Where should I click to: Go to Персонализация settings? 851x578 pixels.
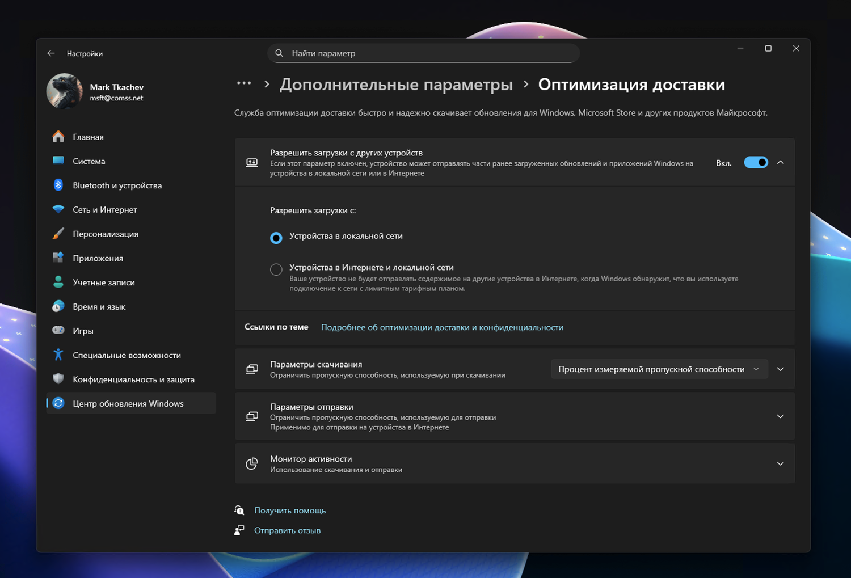(x=131, y=234)
